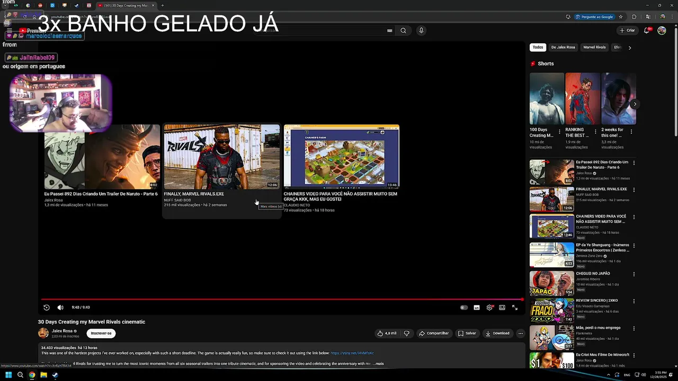Open options for the 100 Days Creating short
Viewport: 678px width, 381px height.
point(559,132)
